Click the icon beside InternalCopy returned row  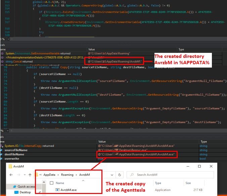tap(1, 146)
